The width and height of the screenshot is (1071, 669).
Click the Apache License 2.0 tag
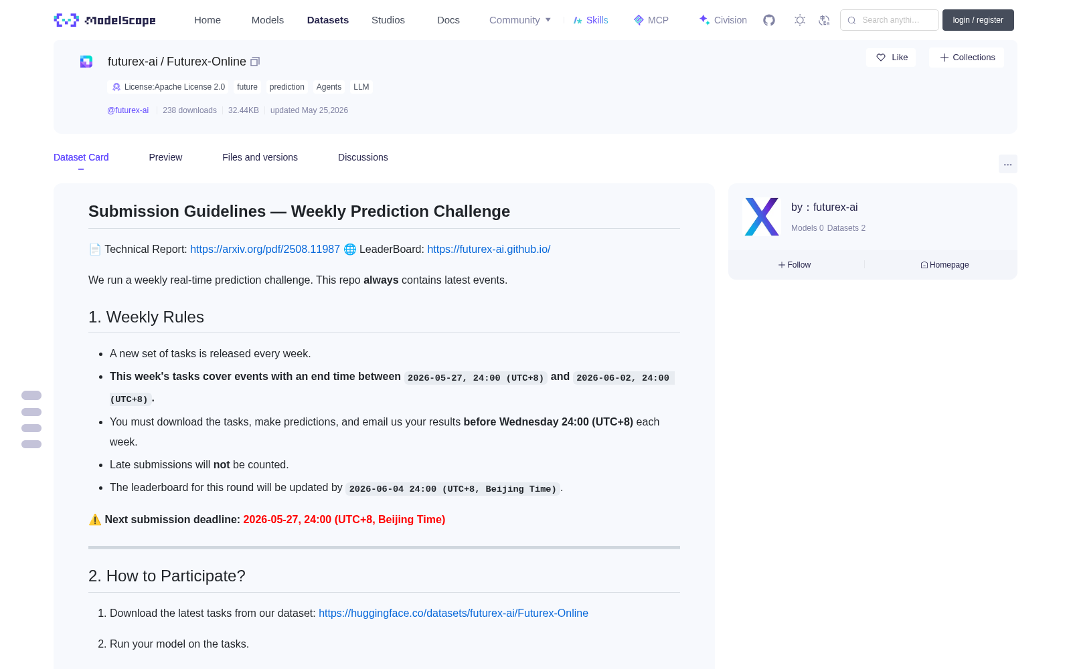click(168, 87)
